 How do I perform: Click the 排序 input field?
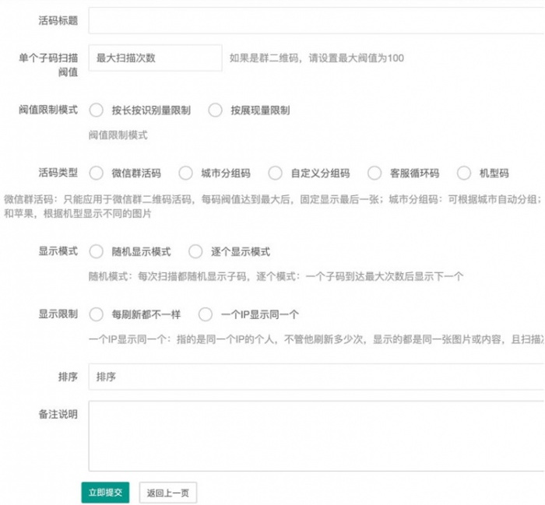(316, 377)
